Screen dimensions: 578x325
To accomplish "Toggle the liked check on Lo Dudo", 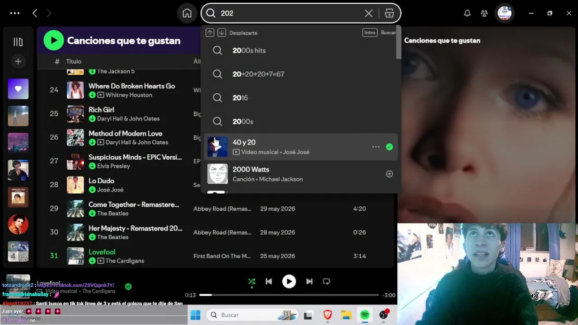I will [x=92, y=190].
